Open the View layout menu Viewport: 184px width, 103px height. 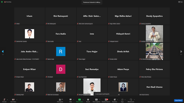[181, 2]
